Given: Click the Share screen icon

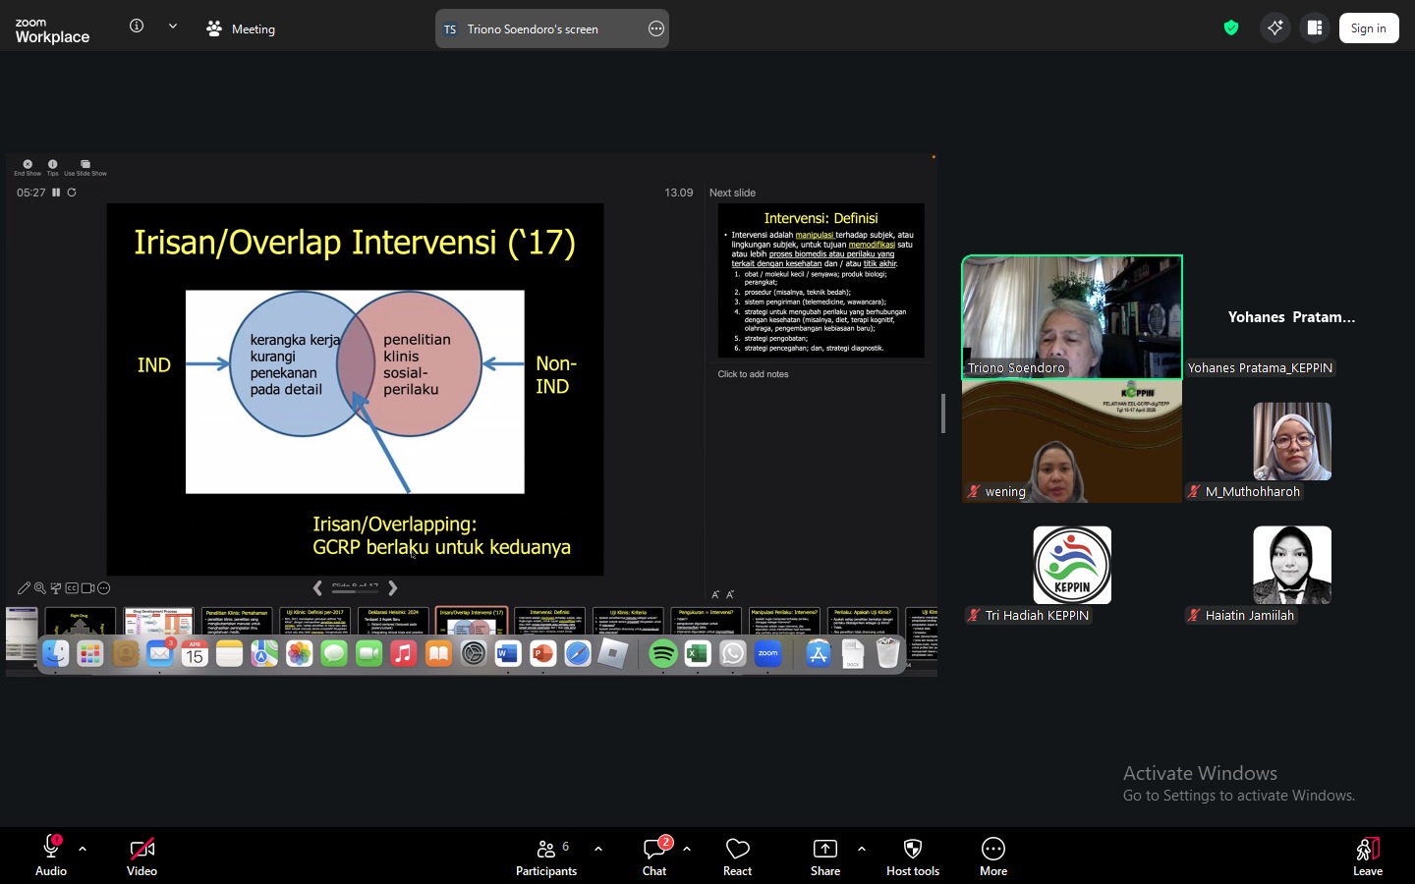Looking at the screenshot, I should pyautogui.click(x=824, y=856).
